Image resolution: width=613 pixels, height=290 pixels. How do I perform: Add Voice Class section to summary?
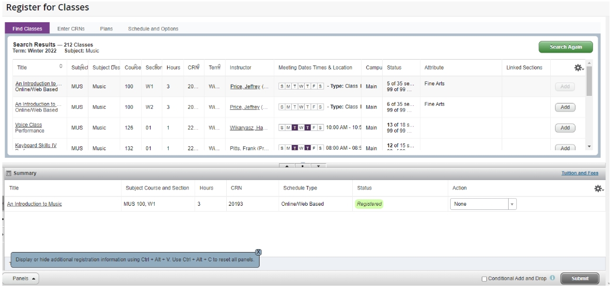point(565,128)
